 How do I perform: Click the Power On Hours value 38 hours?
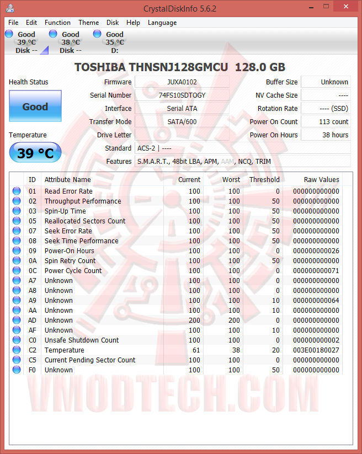click(326, 135)
